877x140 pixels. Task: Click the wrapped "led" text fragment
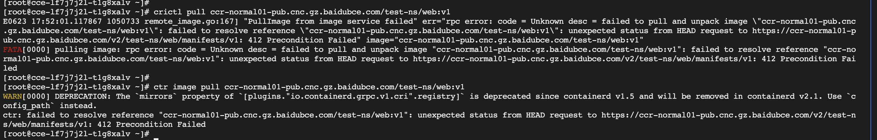point(10,68)
